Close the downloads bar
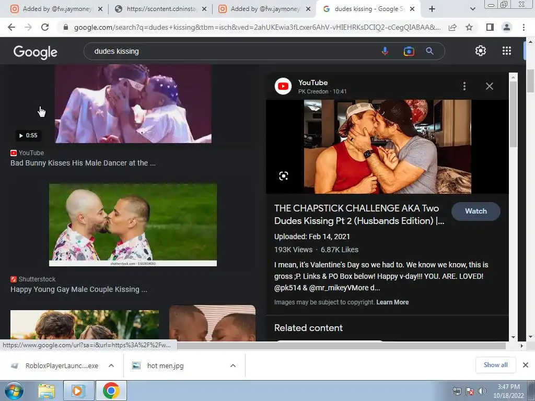The height and width of the screenshot is (401, 535). (526, 365)
